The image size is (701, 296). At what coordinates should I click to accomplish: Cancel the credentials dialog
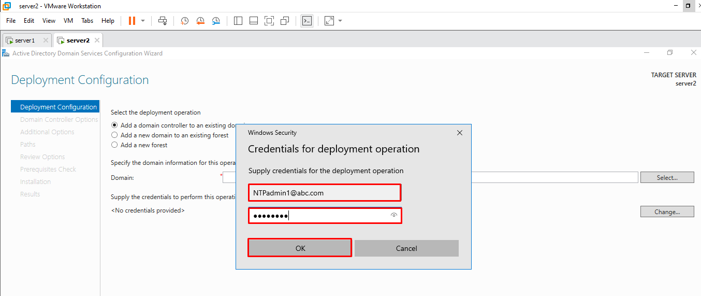click(406, 248)
